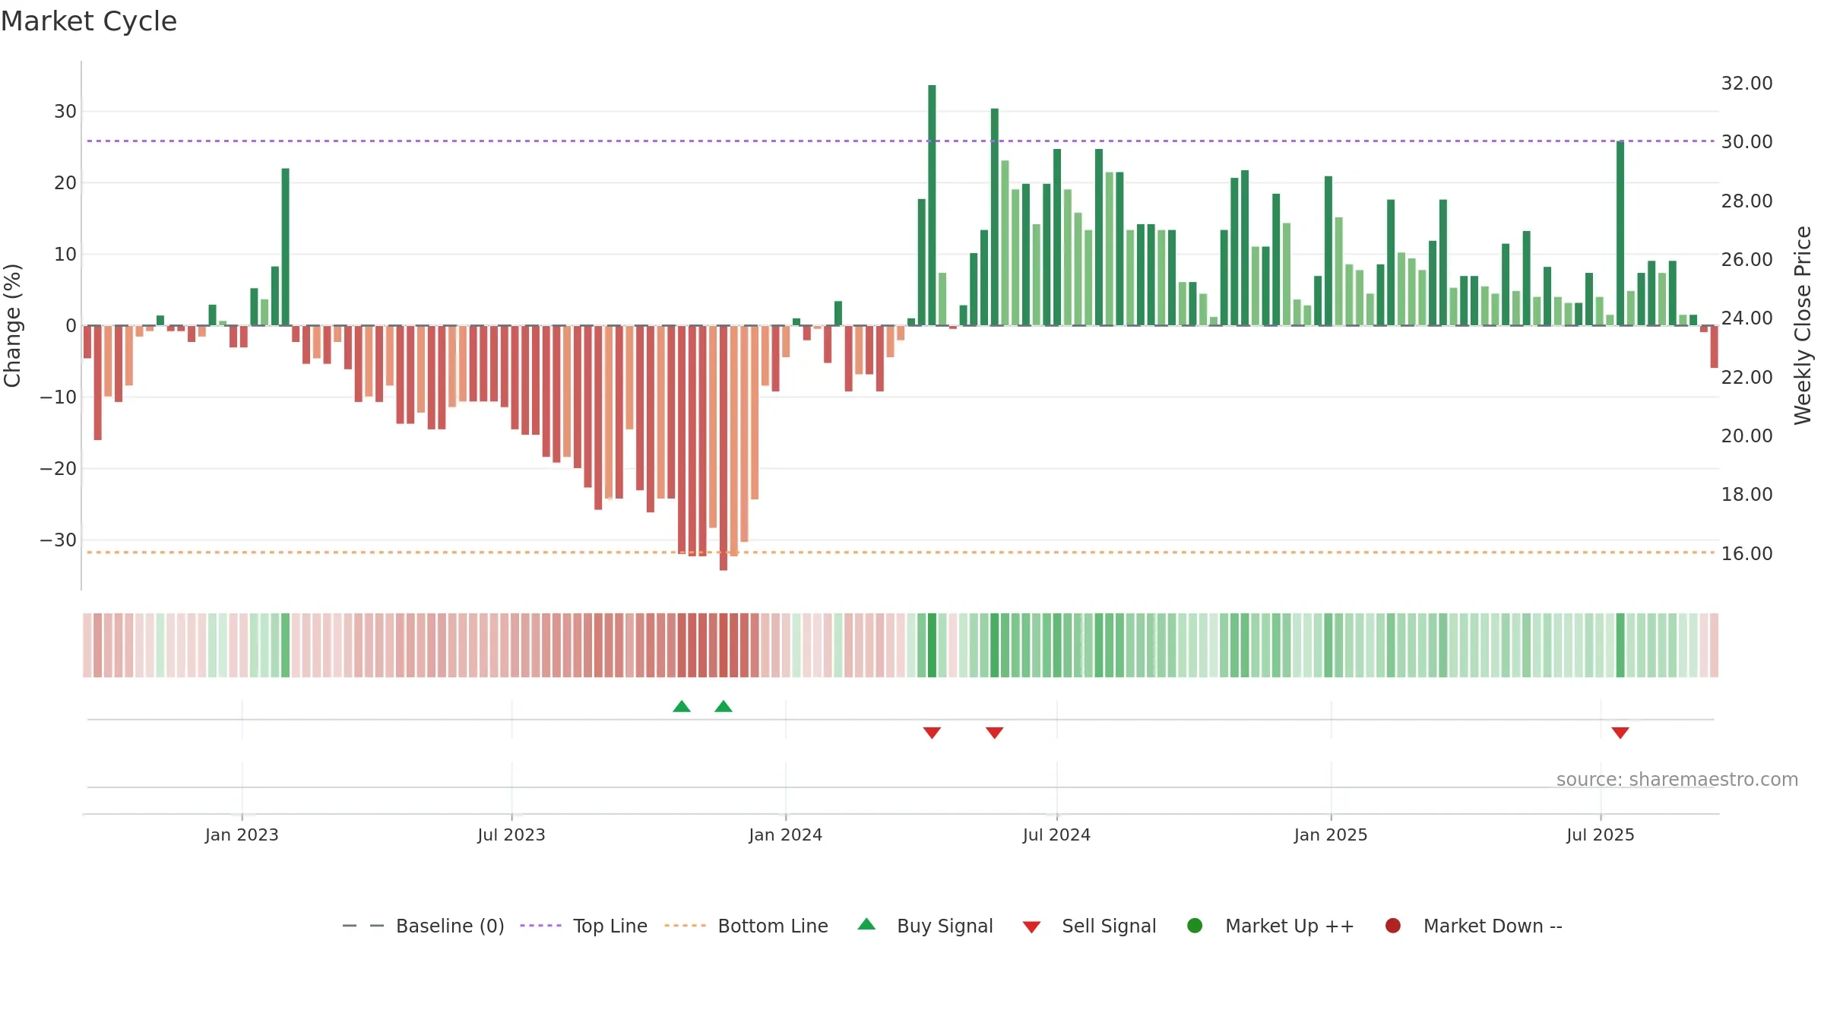
Task: Click the Jul 2025 axis label
Action: [1601, 834]
